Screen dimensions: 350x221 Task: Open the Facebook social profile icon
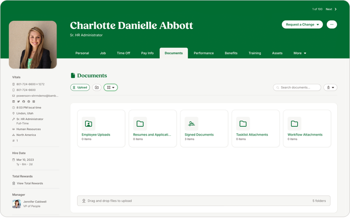point(24,102)
